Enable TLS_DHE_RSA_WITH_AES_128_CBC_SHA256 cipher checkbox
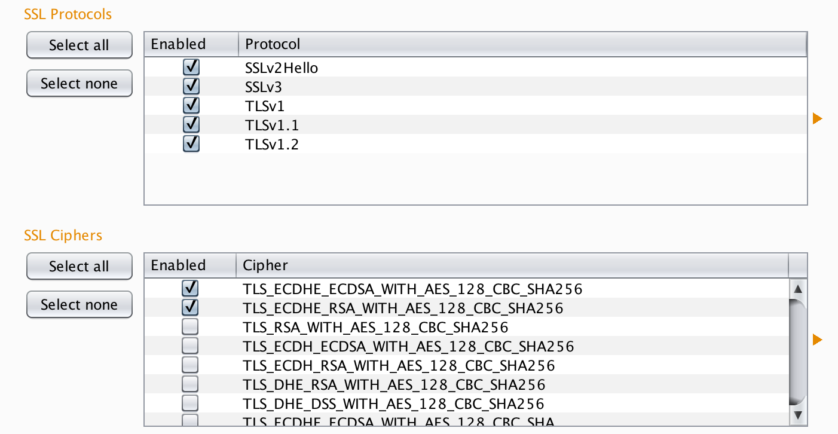Screen dimensions: 838x434 click(191, 384)
